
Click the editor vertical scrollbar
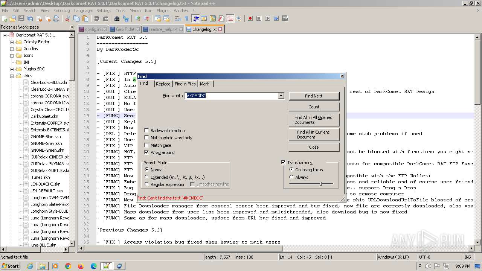[x=477, y=140]
